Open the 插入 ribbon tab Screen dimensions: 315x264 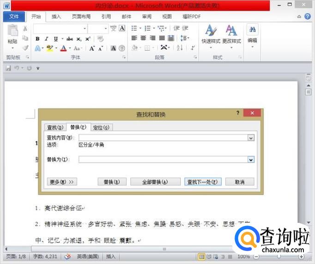pyautogui.click(x=56, y=17)
